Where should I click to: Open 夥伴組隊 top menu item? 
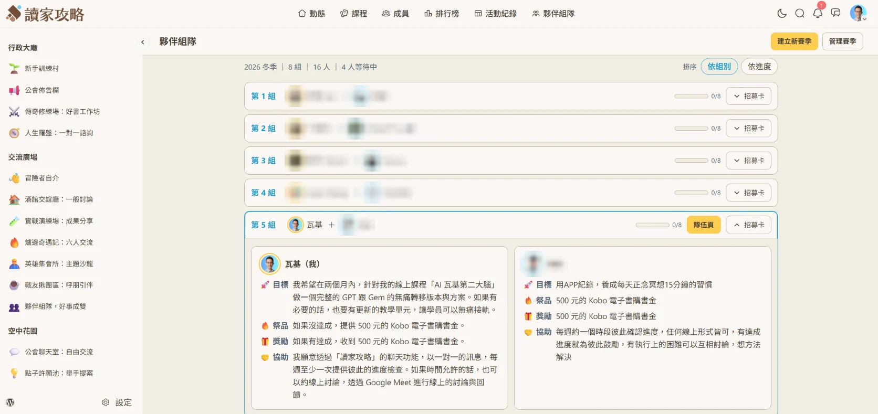[553, 14]
